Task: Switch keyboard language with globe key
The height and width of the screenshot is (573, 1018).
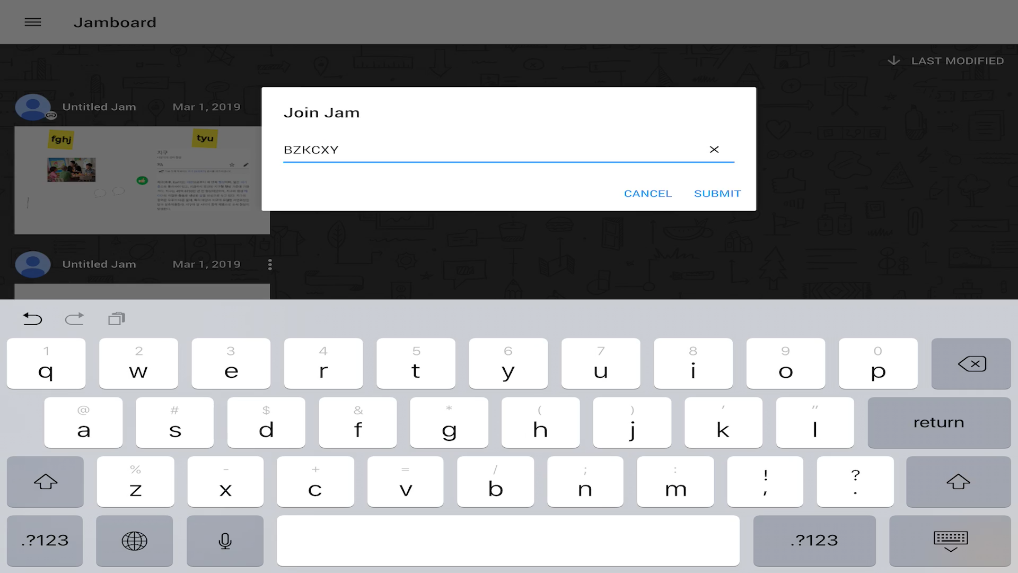Action: [x=134, y=541]
